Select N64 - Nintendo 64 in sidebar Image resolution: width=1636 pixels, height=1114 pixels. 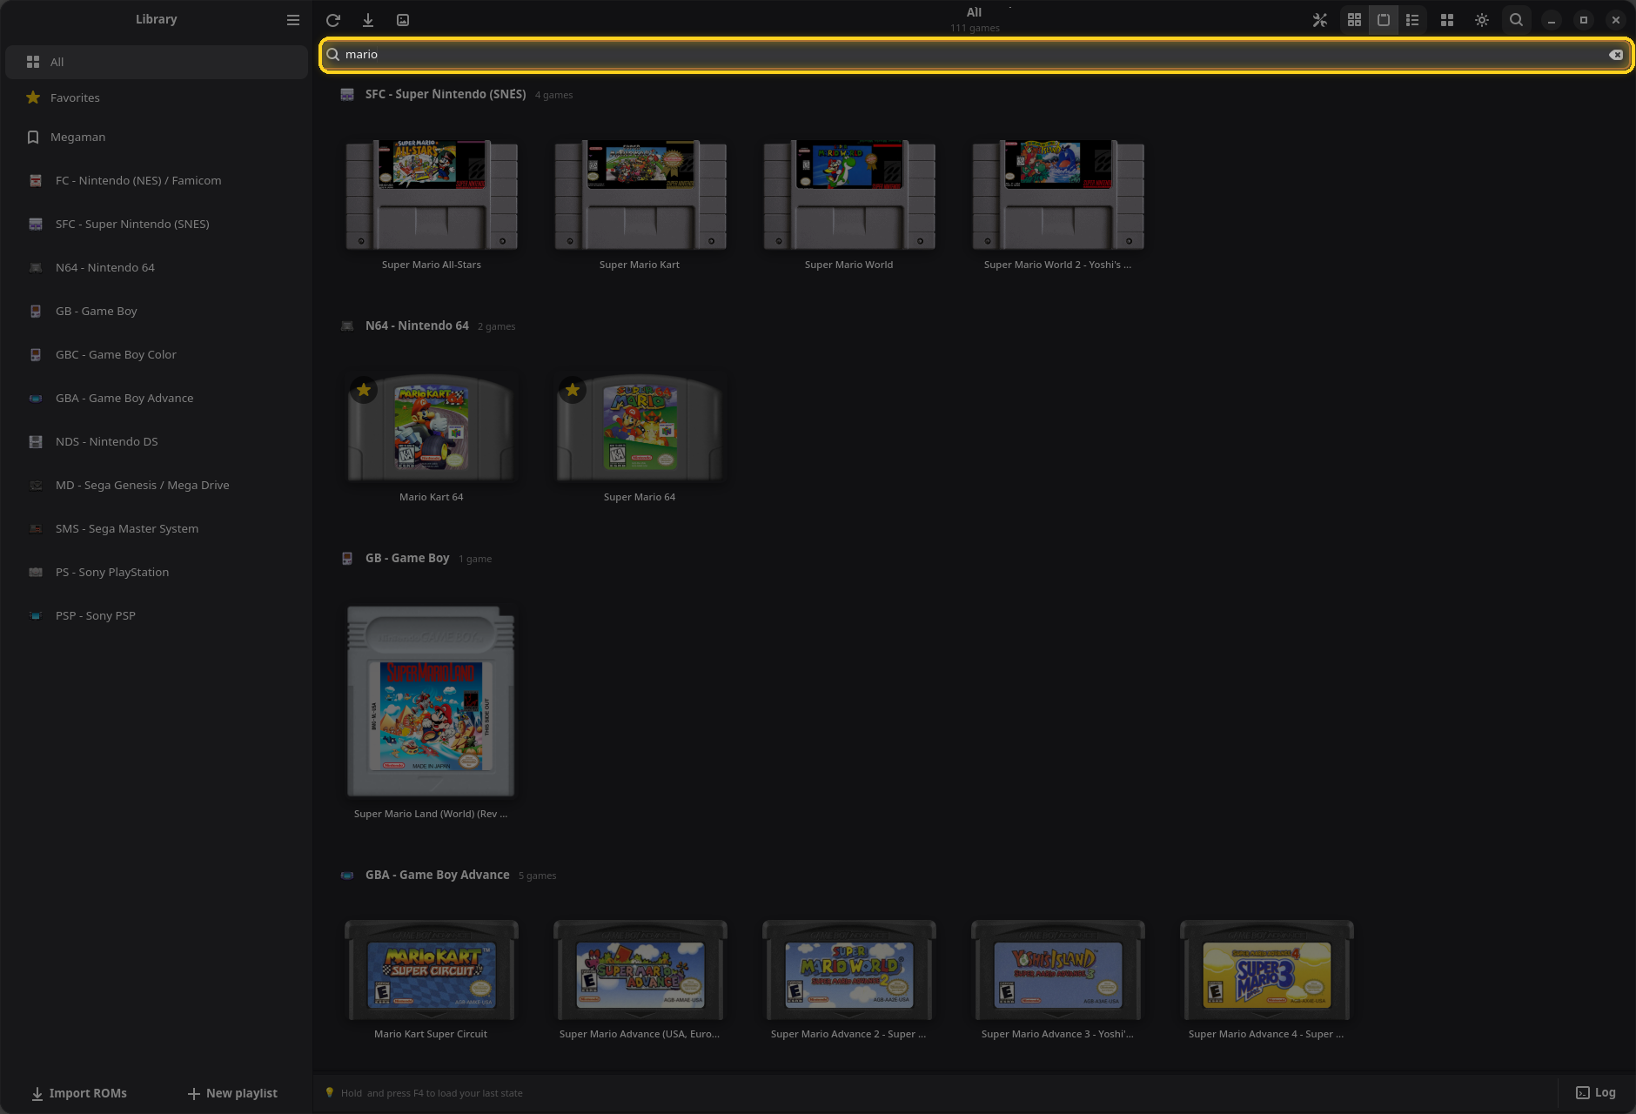tap(157, 267)
